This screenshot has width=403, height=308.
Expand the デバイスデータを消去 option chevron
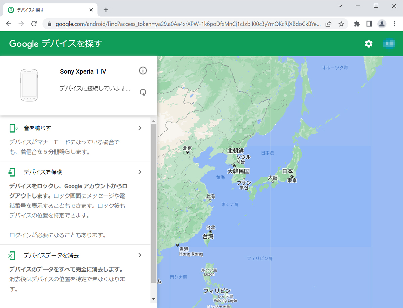click(x=140, y=255)
